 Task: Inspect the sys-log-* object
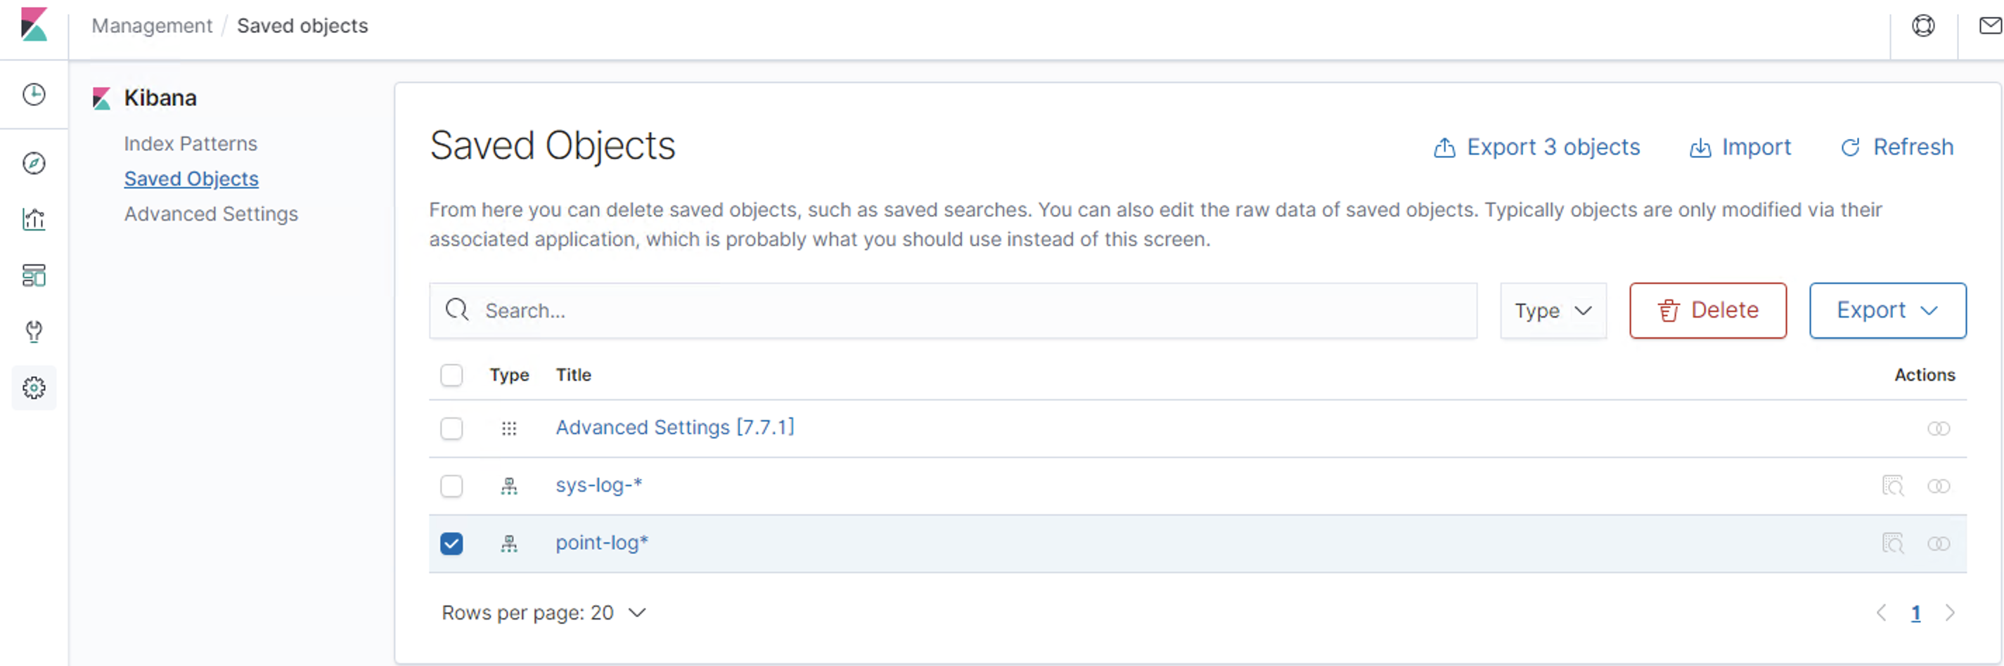point(1892,485)
